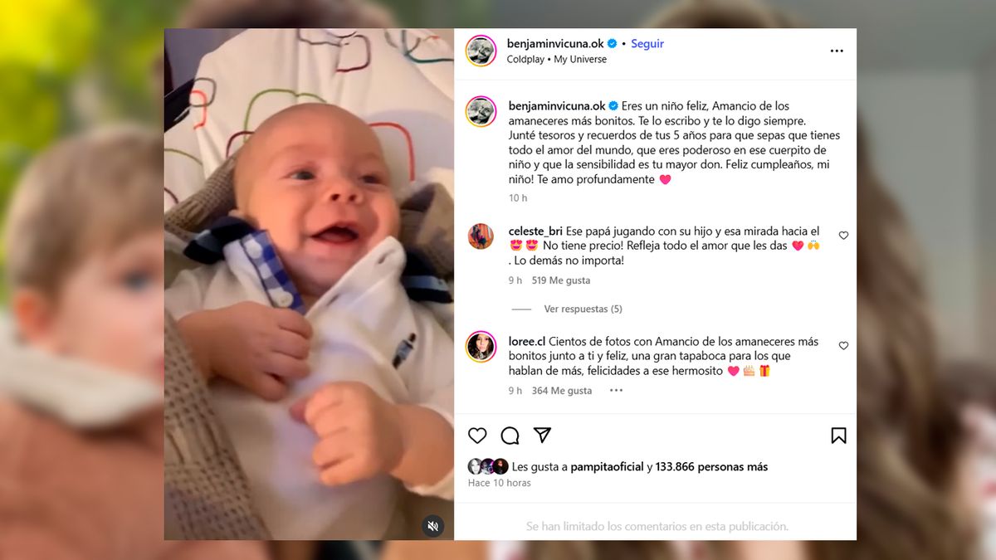Like celeste_bri's comment with the small heart
The image size is (996, 560).
(x=843, y=236)
